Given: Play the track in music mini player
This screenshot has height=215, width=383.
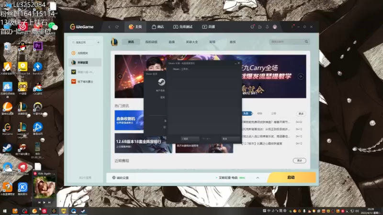Looking at the screenshot, I should (x=44, y=202).
